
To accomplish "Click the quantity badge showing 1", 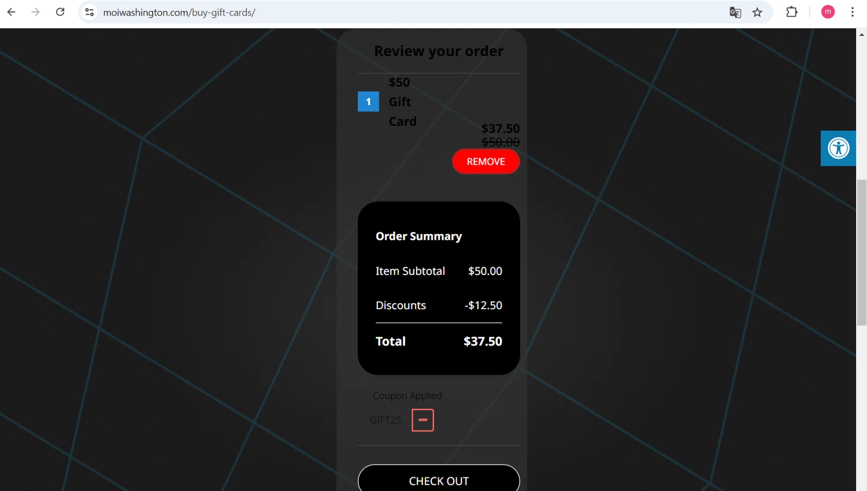I will [368, 102].
